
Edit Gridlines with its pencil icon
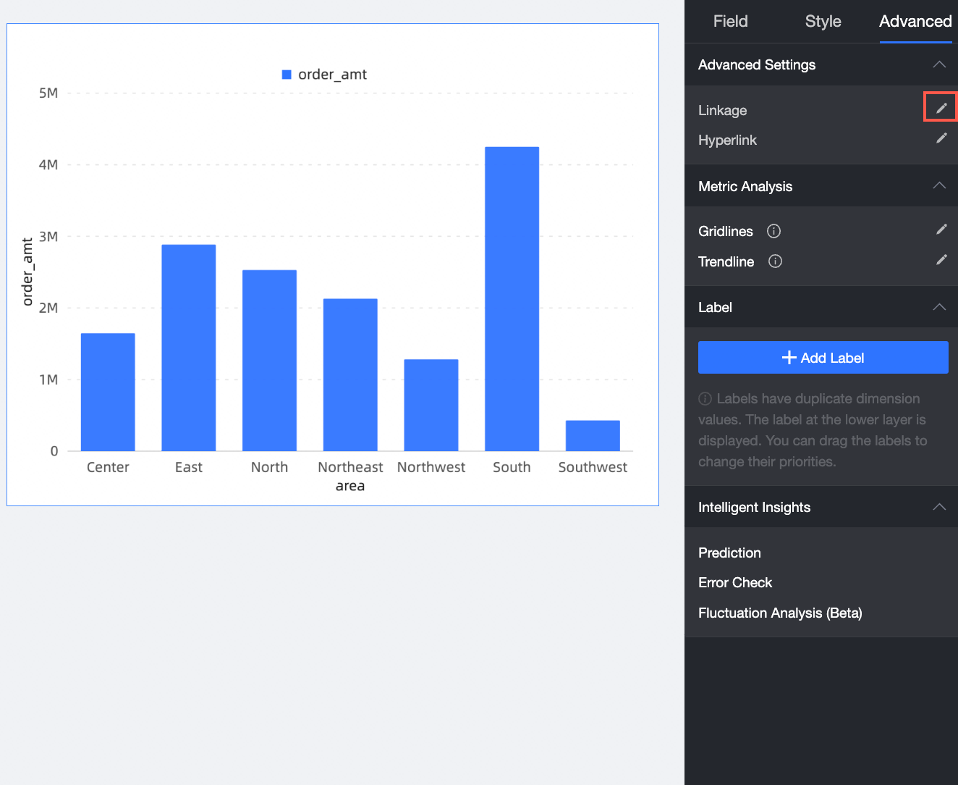coord(941,229)
